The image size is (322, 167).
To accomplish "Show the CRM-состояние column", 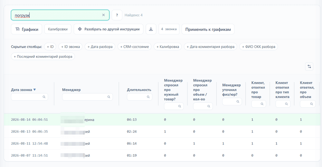I will pos(135,47).
